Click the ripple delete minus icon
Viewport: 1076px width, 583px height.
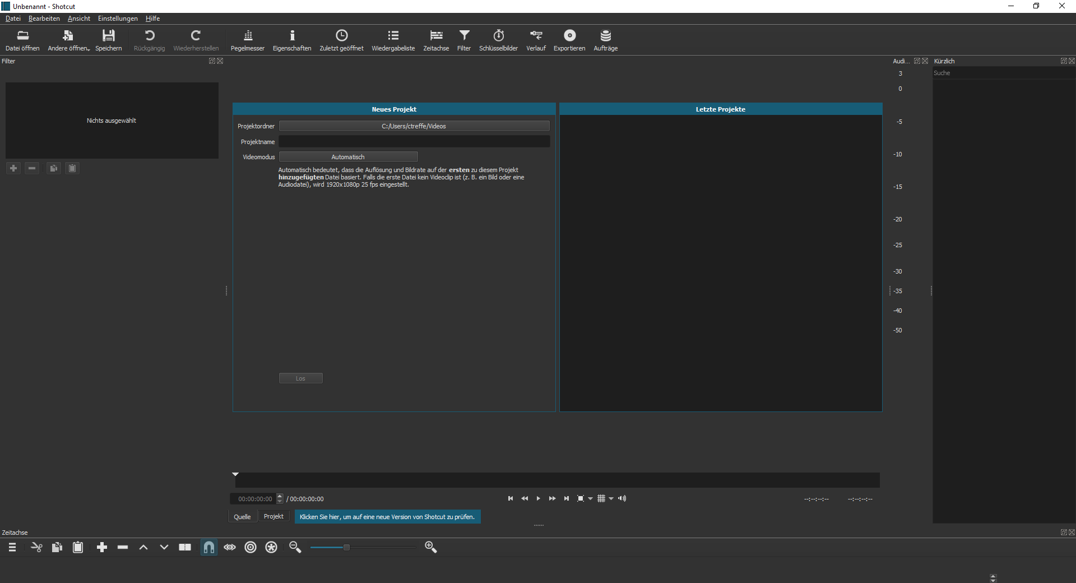(x=123, y=547)
